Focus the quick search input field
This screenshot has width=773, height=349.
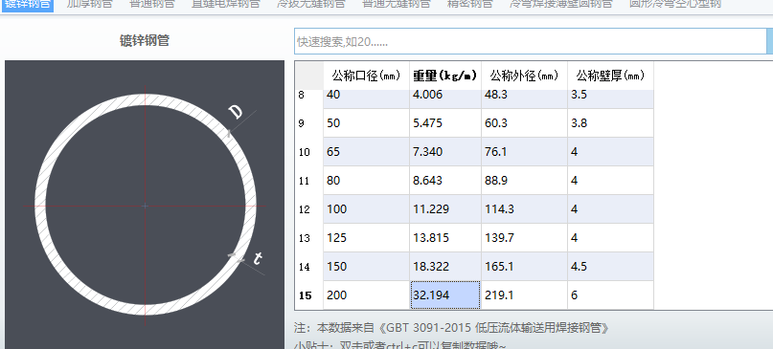pyautogui.click(x=531, y=41)
